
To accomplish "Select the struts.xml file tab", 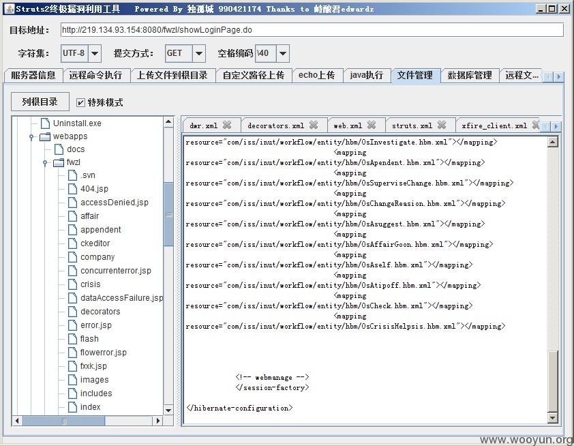I will point(412,125).
